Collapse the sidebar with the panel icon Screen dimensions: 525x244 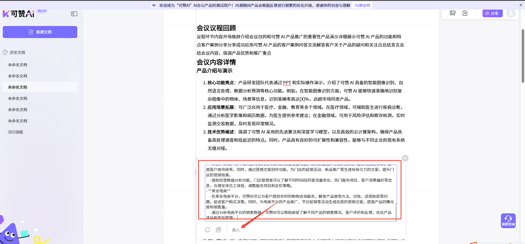(x=74, y=14)
